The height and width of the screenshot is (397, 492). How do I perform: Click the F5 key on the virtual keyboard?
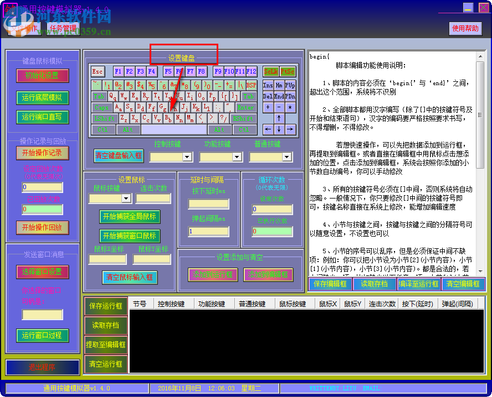coord(169,71)
